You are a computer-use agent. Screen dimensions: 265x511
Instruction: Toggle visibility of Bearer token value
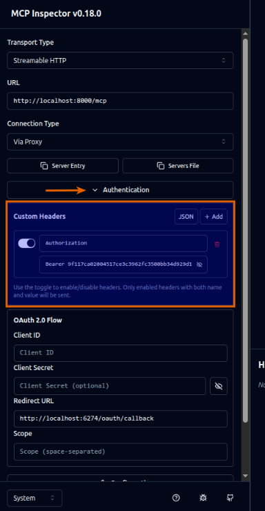(199, 264)
